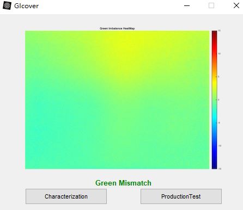This screenshot has width=243, height=210.
Task: Click the GIcover app icon in title bar
Action: tap(7, 5)
